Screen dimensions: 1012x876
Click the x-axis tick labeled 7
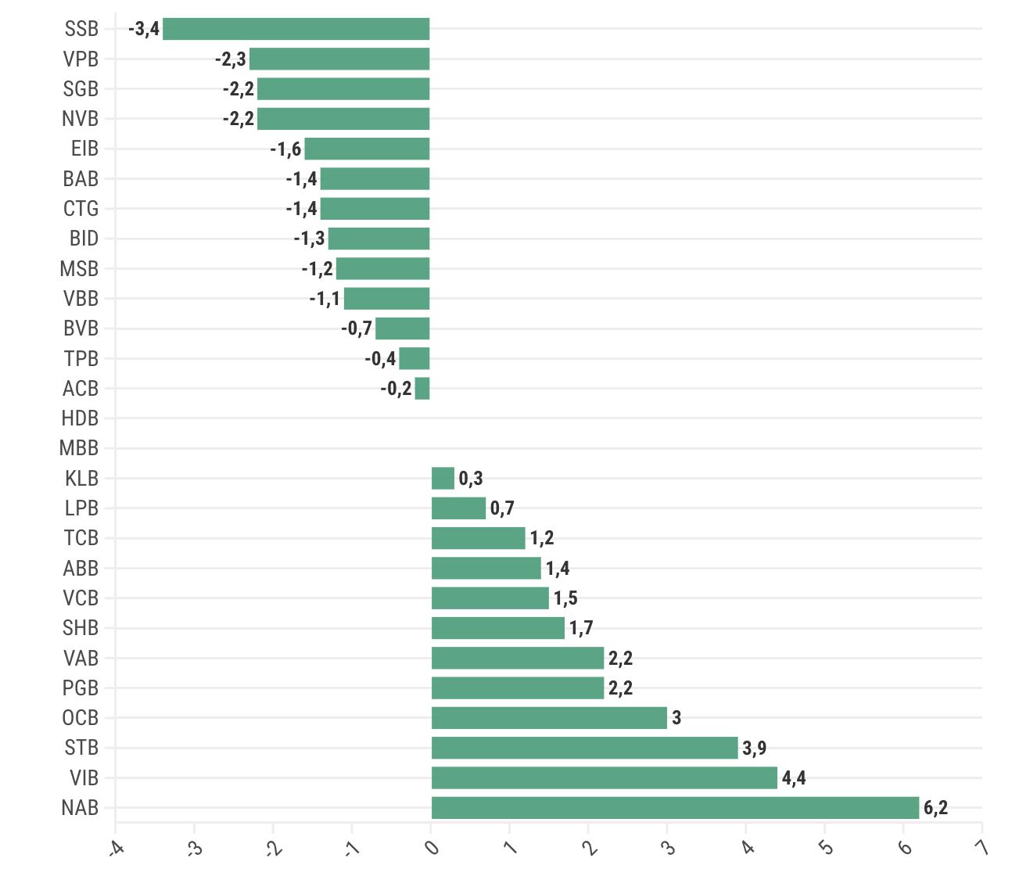pos(981,846)
